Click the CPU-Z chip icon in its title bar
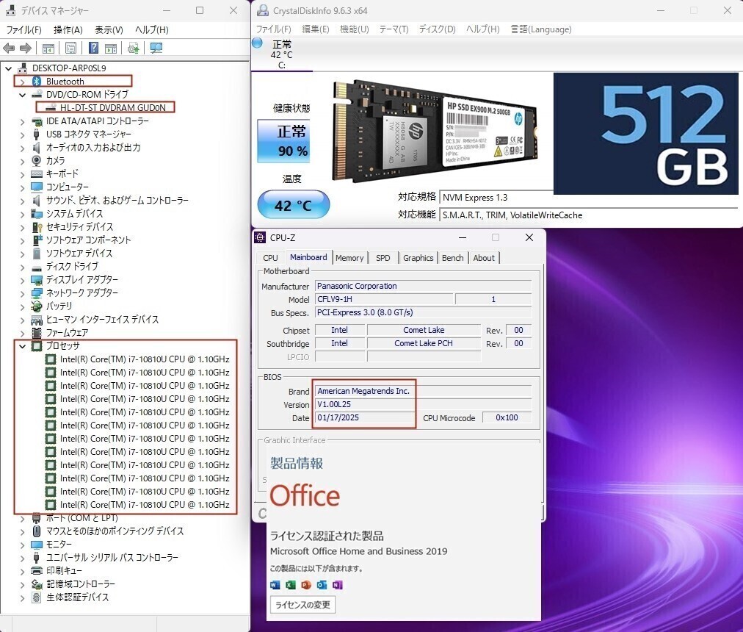 [x=260, y=237]
